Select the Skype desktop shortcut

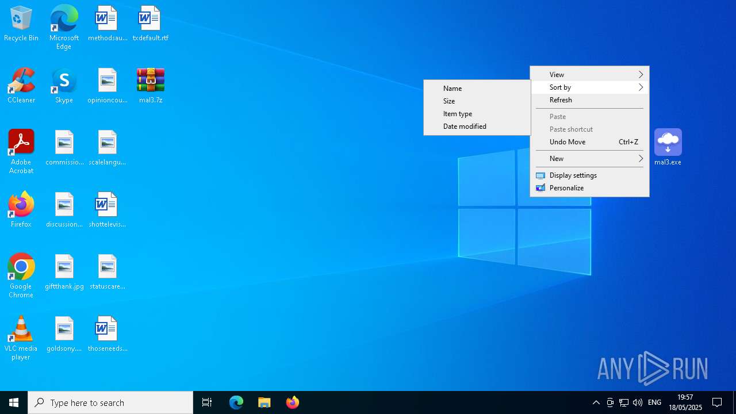pyautogui.click(x=64, y=86)
